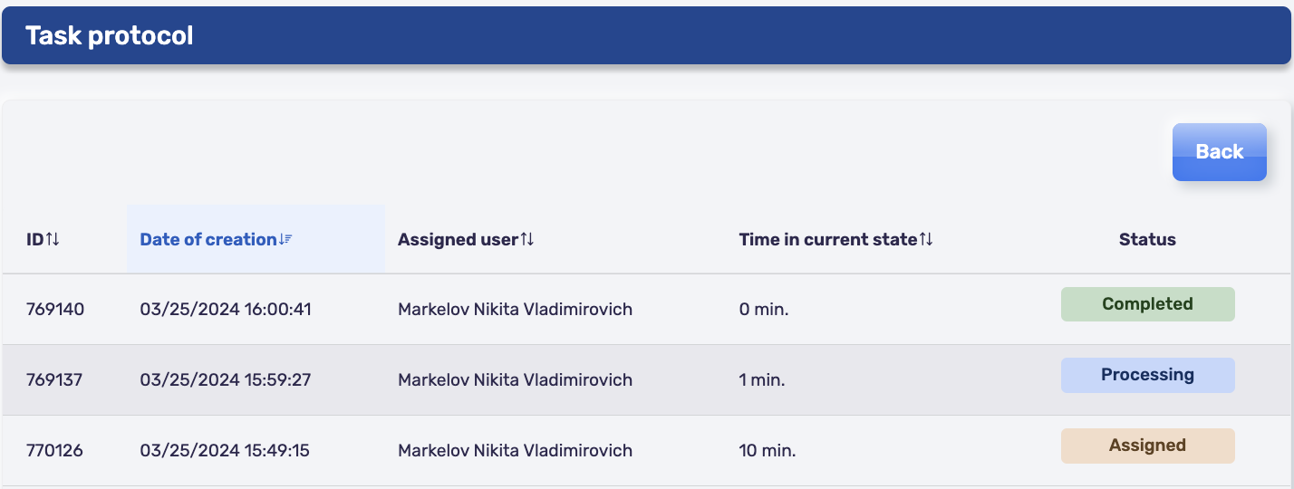Open task ID 770126

click(54, 451)
